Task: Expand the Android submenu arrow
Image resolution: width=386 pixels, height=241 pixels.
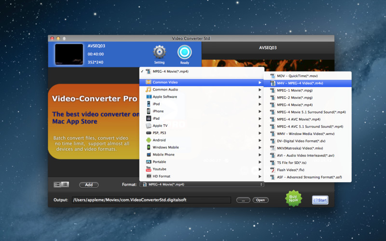Action: coord(260,140)
